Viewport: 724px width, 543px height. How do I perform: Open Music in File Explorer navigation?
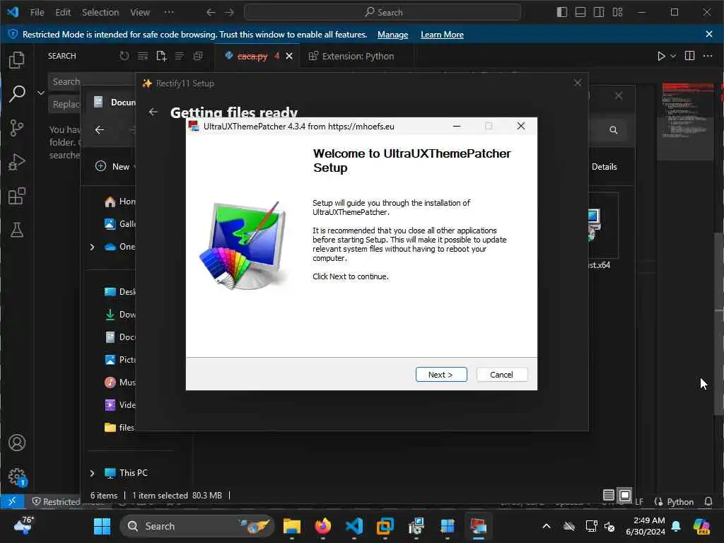click(120, 383)
